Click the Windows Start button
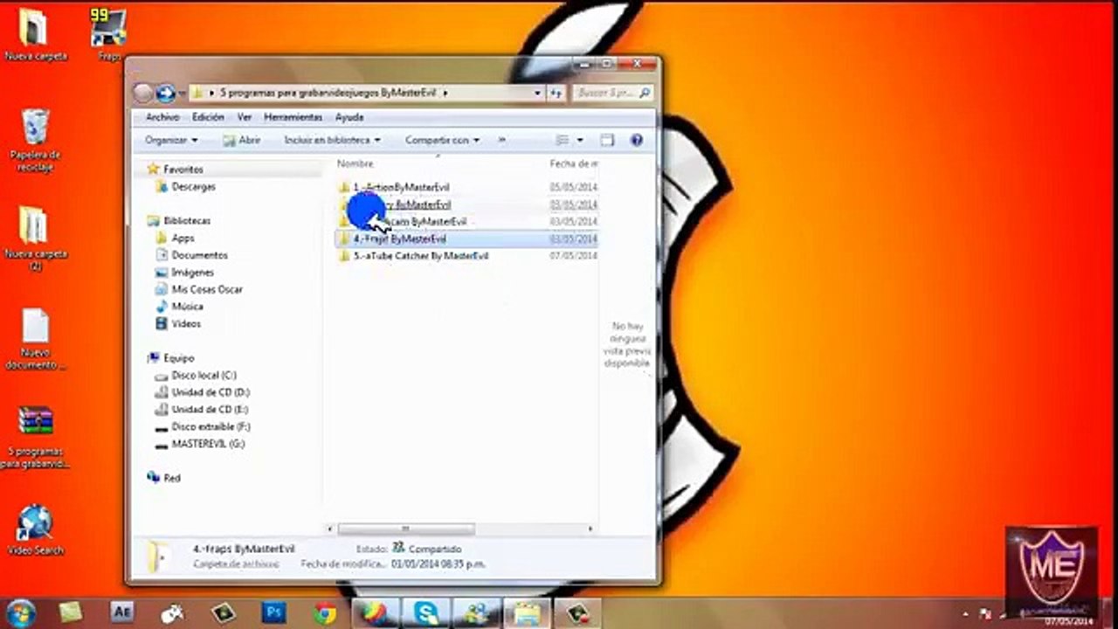Image resolution: width=1118 pixels, height=629 pixels. [x=19, y=613]
